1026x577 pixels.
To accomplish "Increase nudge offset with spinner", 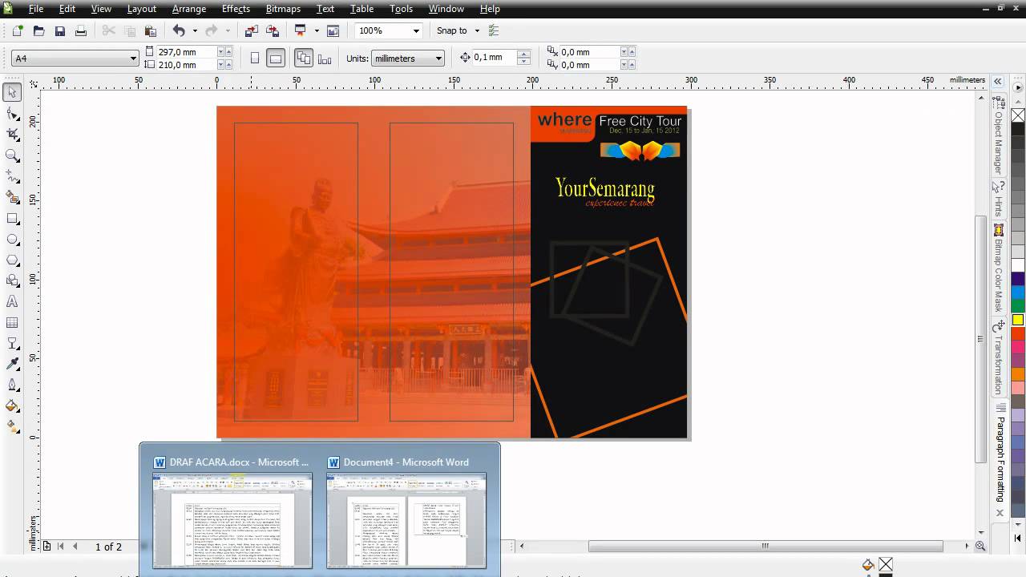I will 524,54.
